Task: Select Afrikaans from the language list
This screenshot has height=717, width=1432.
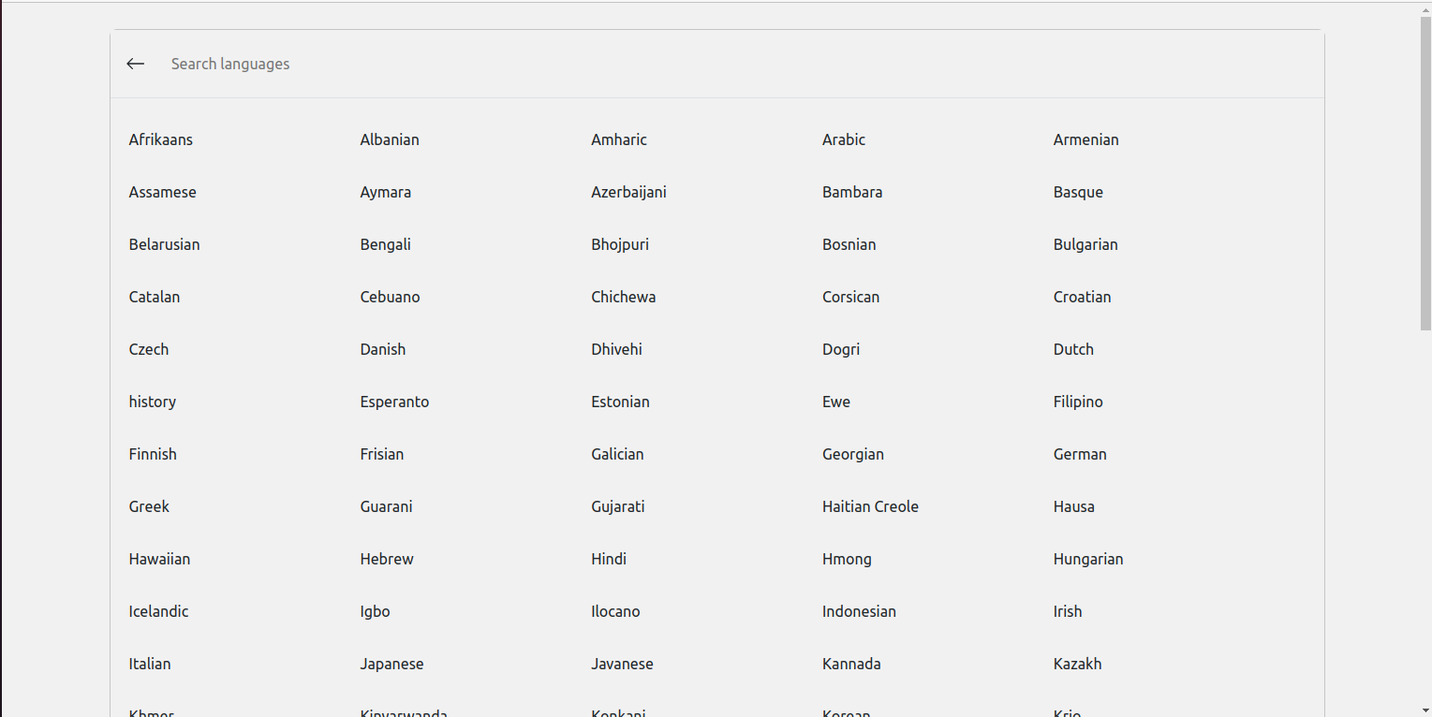Action: click(x=161, y=139)
